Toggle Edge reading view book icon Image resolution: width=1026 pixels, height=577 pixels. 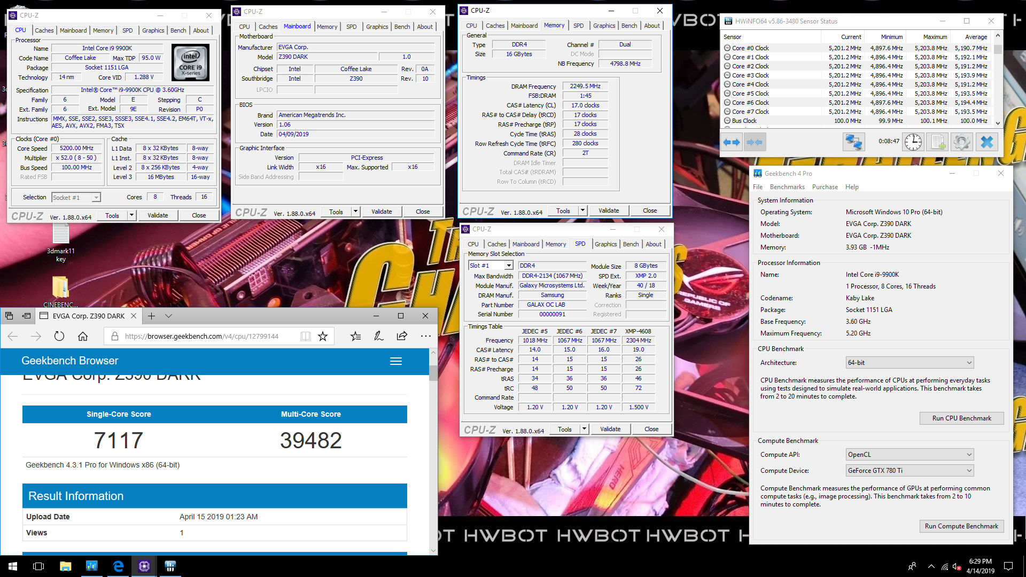pos(305,336)
